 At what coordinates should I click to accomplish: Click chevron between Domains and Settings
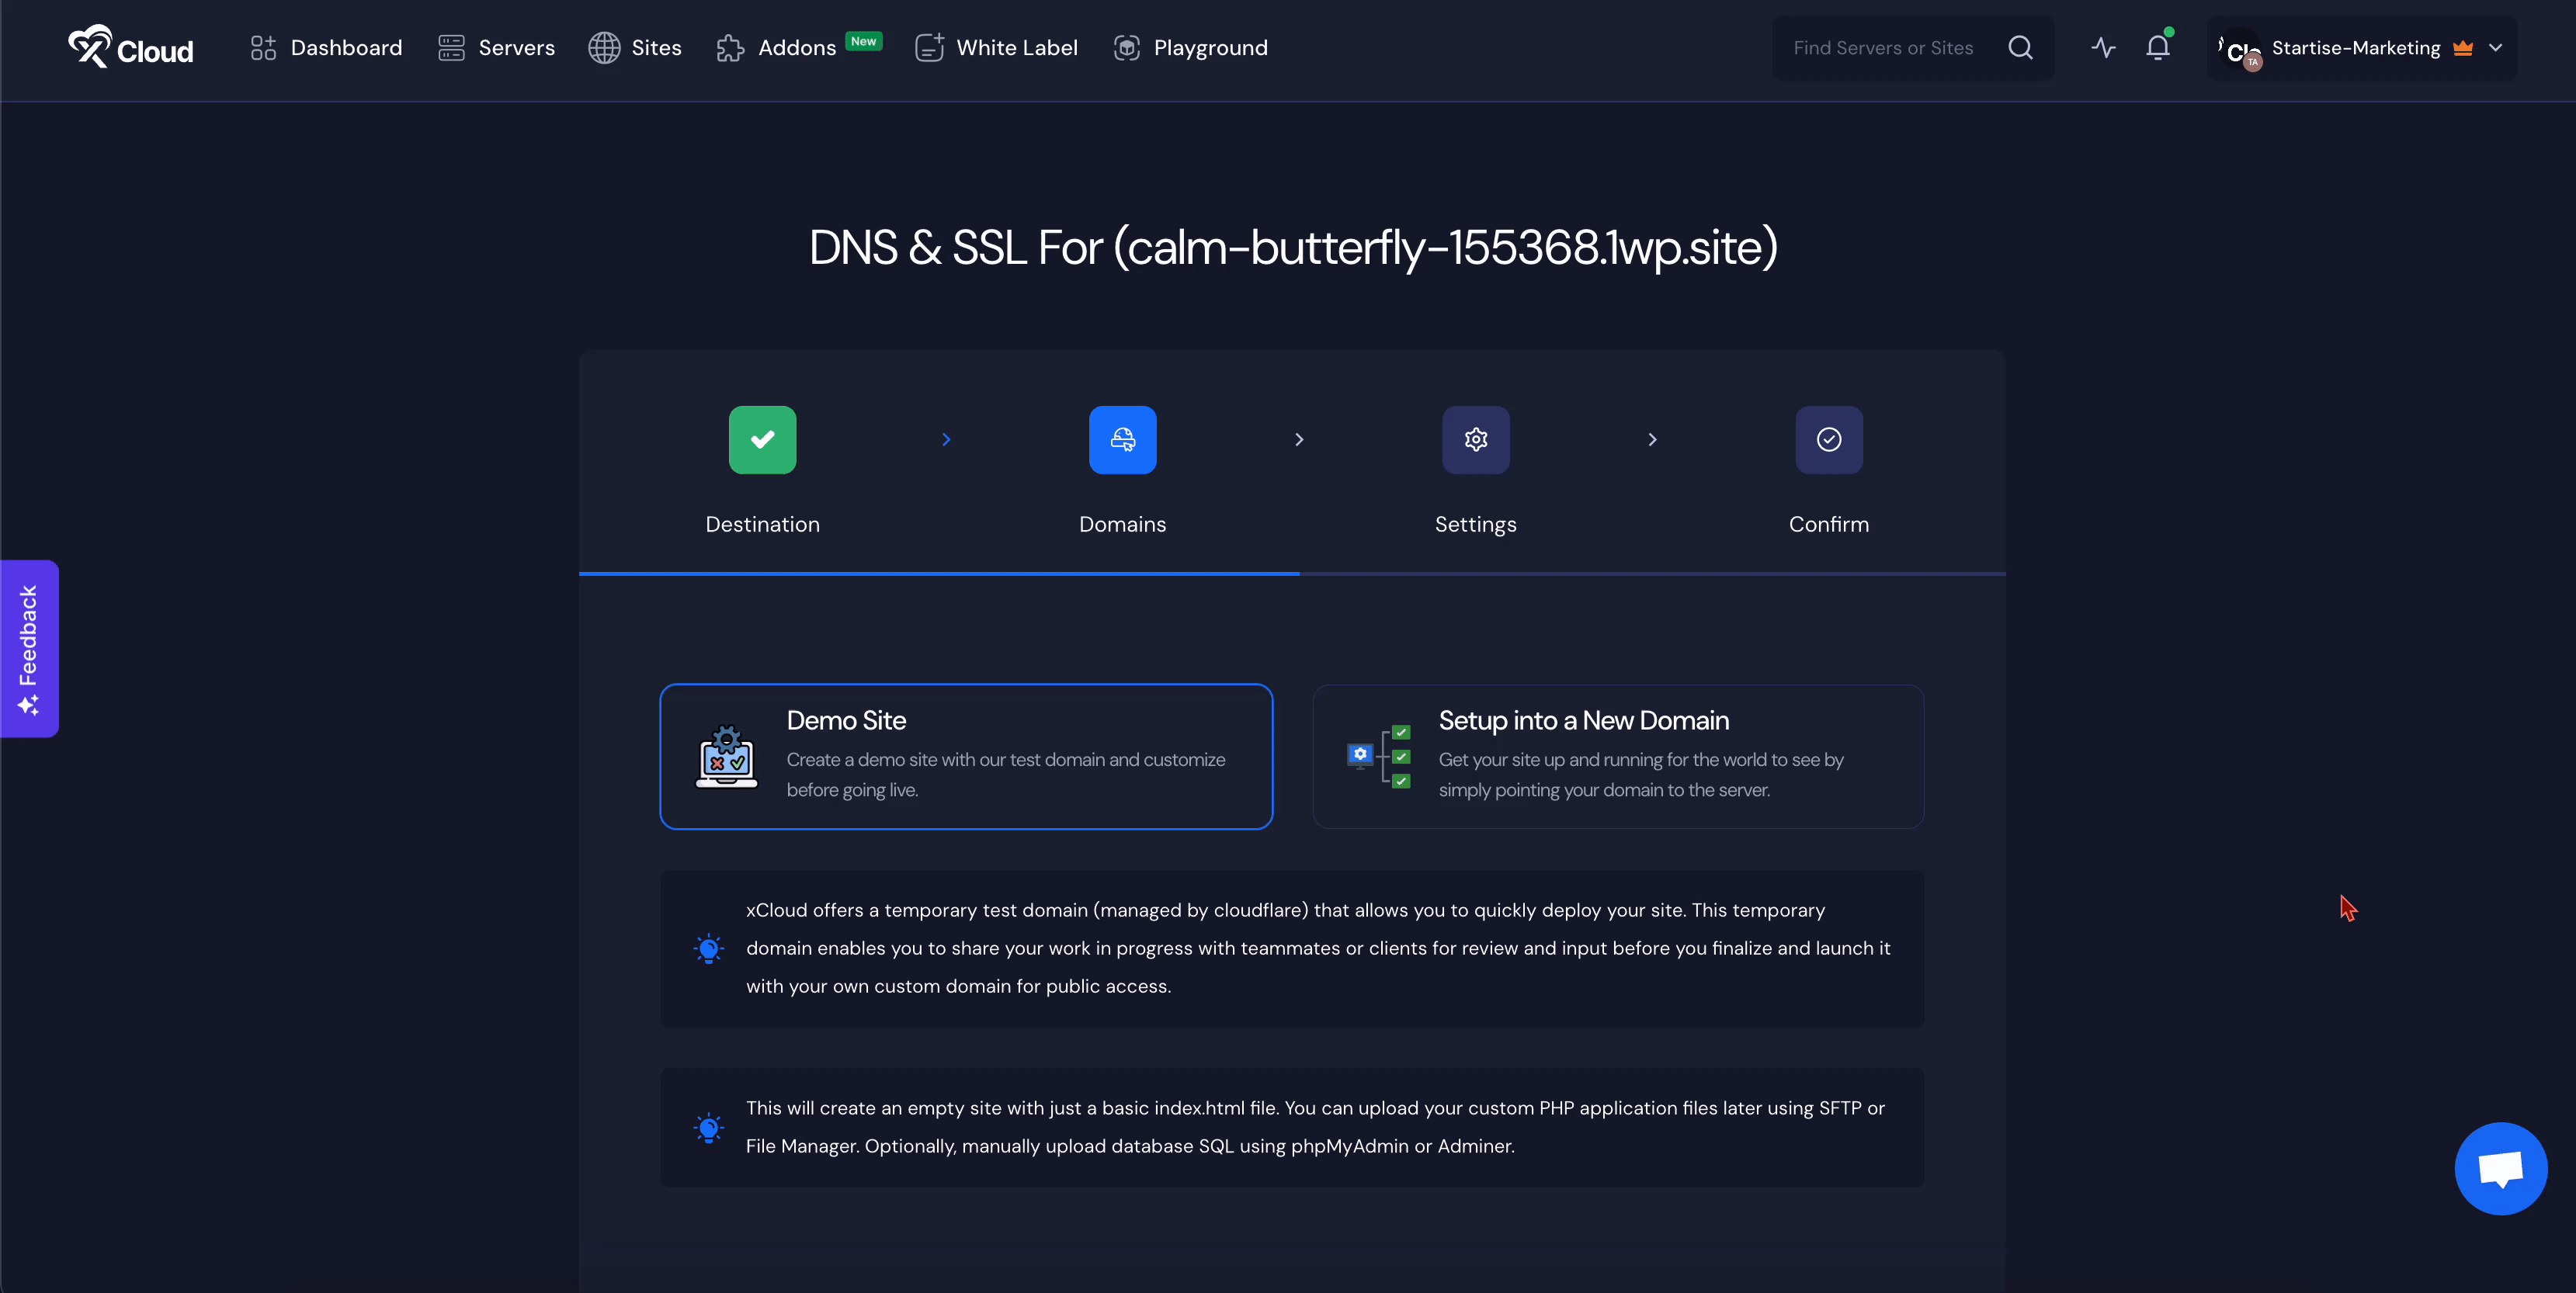1299,440
